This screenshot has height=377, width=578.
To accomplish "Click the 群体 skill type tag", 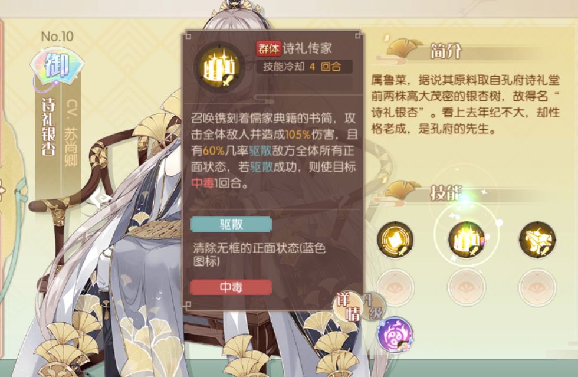I will tap(269, 48).
